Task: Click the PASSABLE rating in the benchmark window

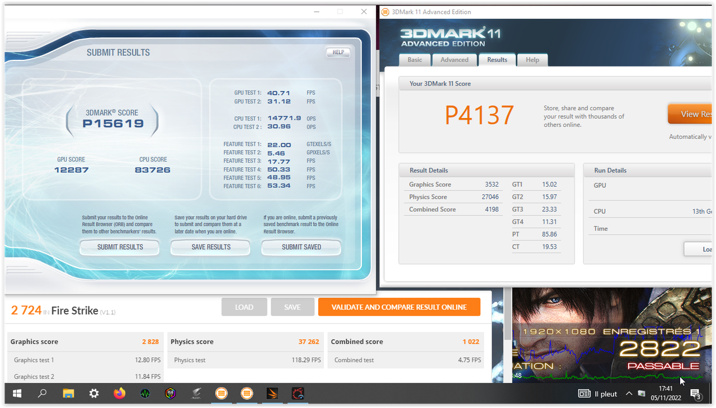Action: pyautogui.click(x=663, y=366)
